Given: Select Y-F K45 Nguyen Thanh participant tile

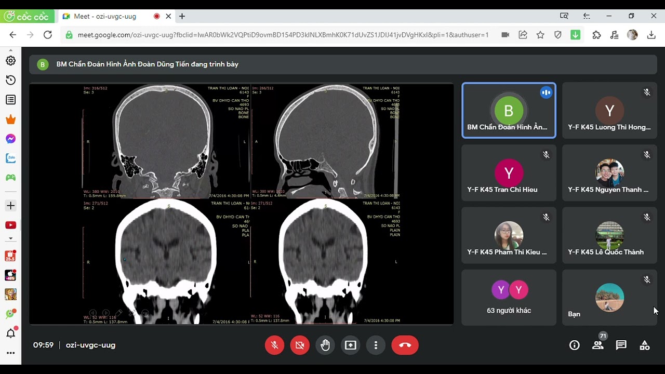Looking at the screenshot, I should pos(609,173).
